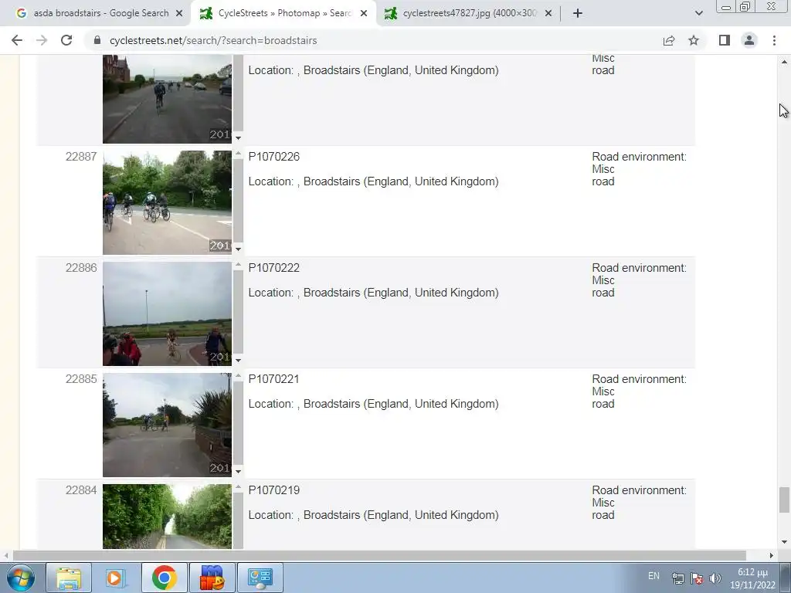Click the page vertical scrollbar down arrow
This screenshot has height=593, width=791.
coord(784,543)
